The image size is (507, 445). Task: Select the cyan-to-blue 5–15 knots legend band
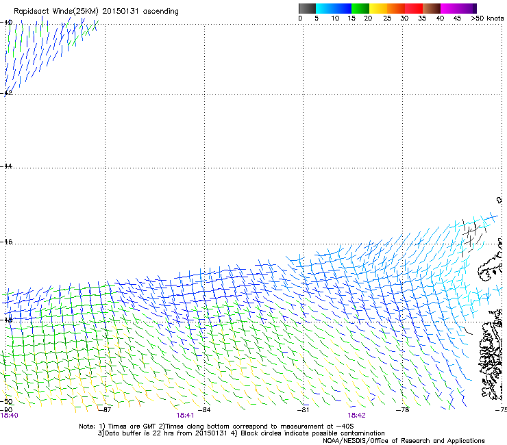coord(334,8)
